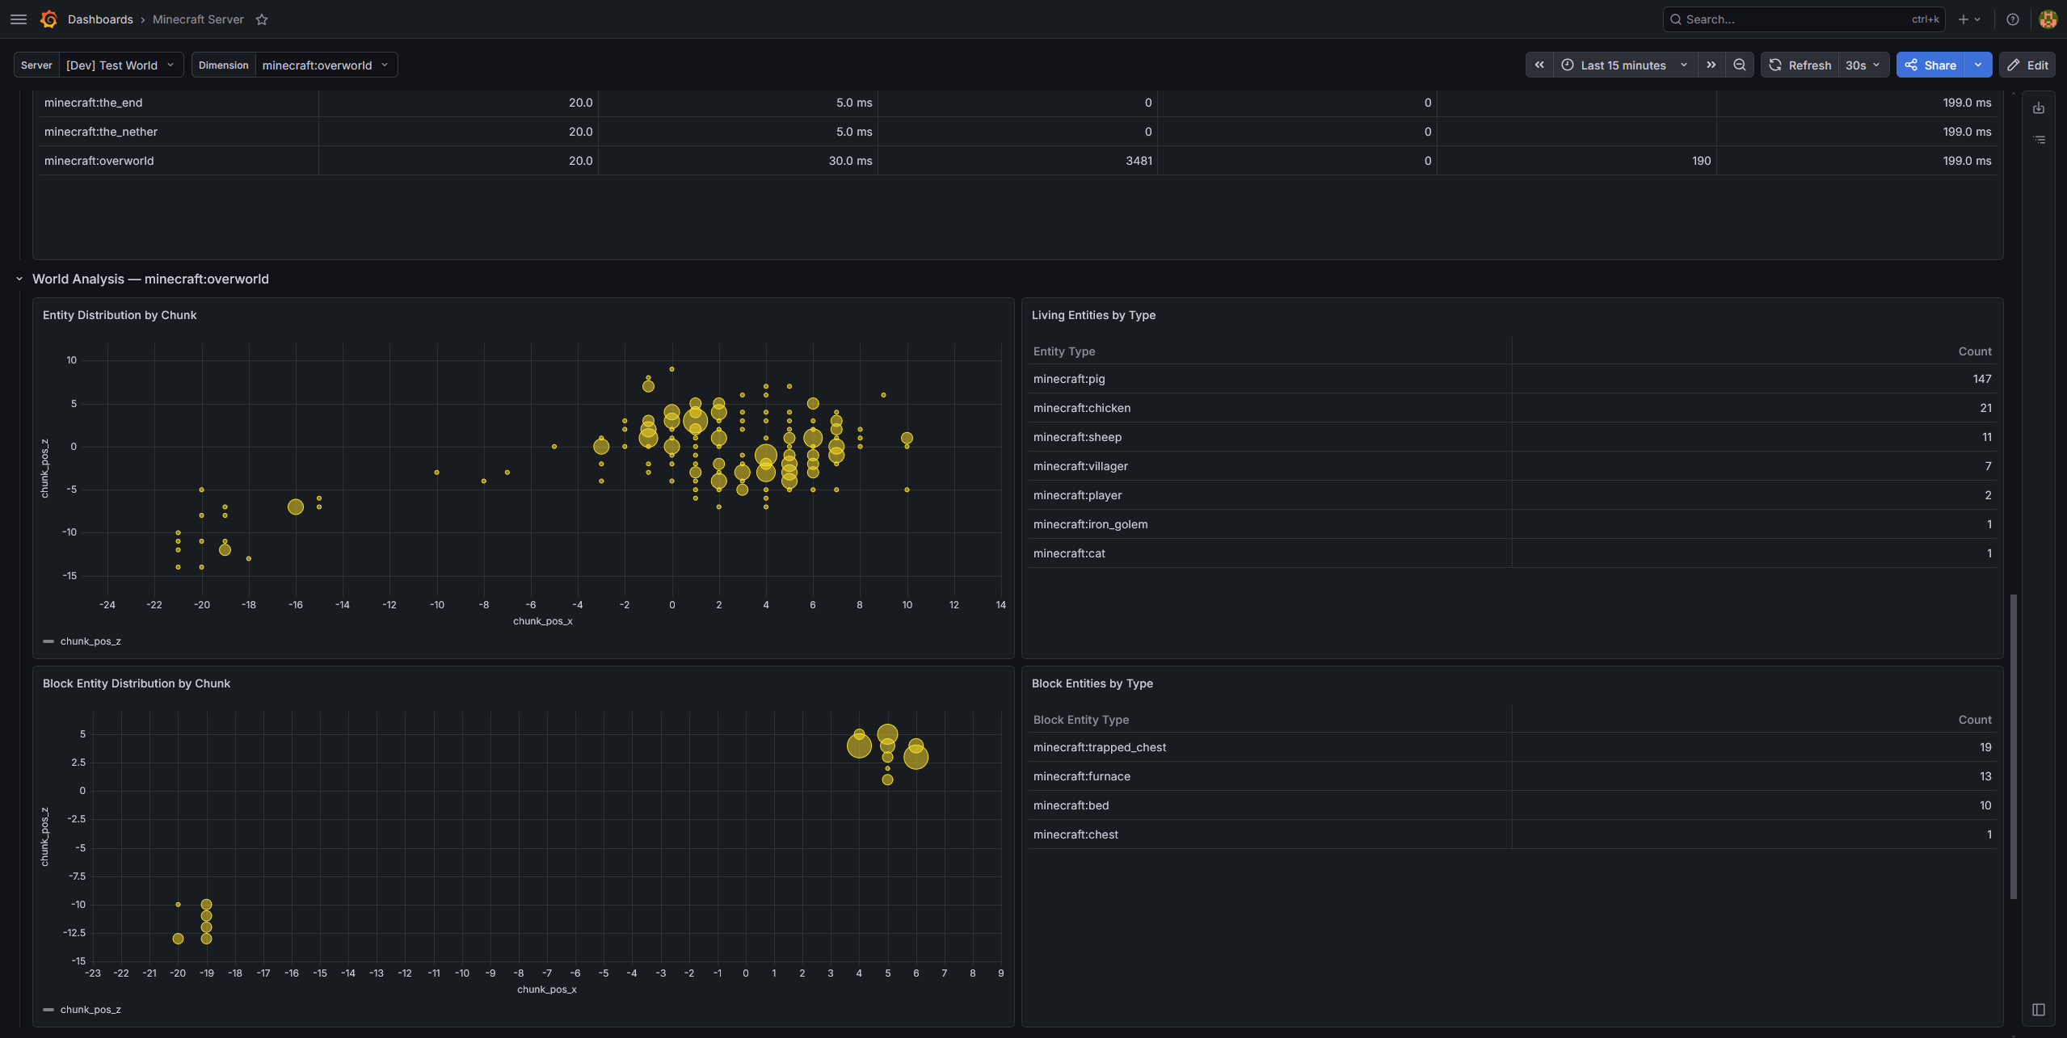
Task: Open the help question mark icon
Action: click(2012, 19)
